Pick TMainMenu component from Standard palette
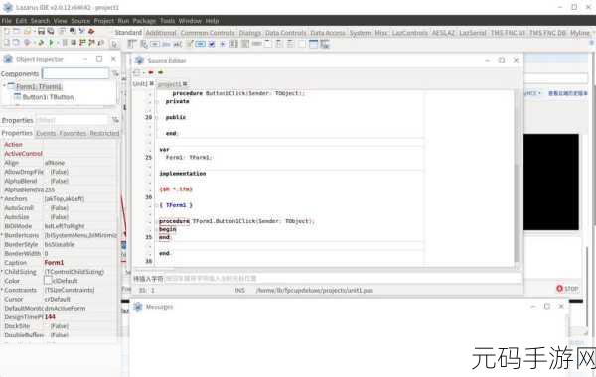The height and width of the screenshot is (377, 596). [131, 44]
